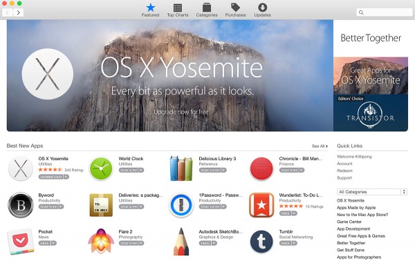Open the Transistor Editors' Choice banner
The width and height of the screenshot is (415, 263).
[x=371, y=113]
